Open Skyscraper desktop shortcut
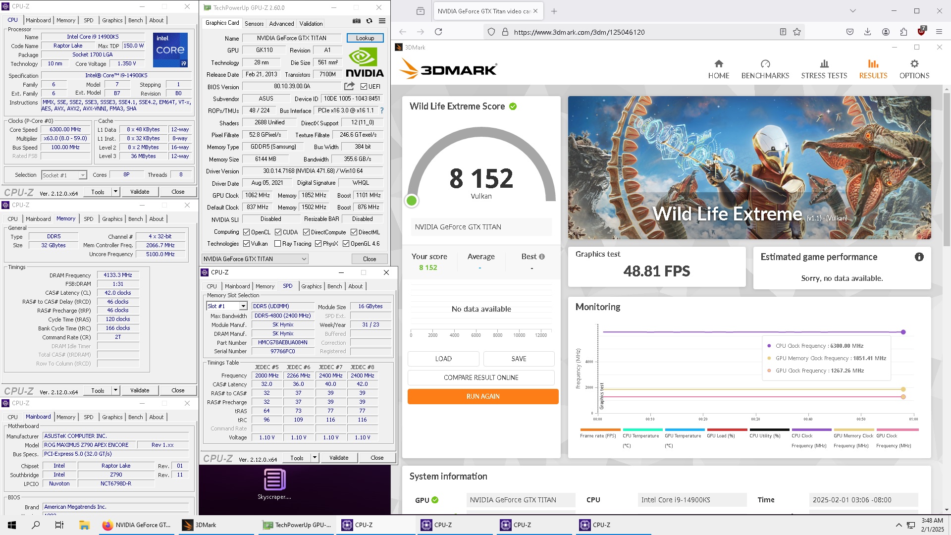 coord(274,484)
